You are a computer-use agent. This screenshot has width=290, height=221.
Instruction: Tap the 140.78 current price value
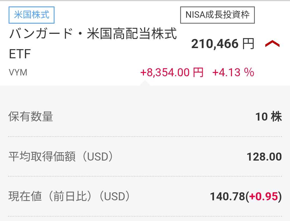(227, 197)
